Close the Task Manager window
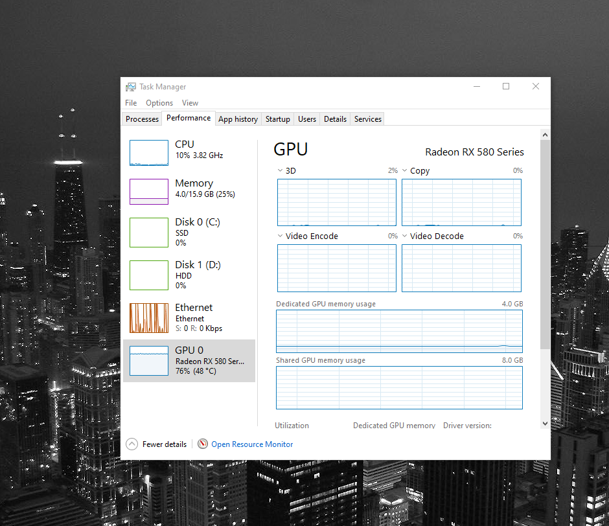 click(536, 86)
